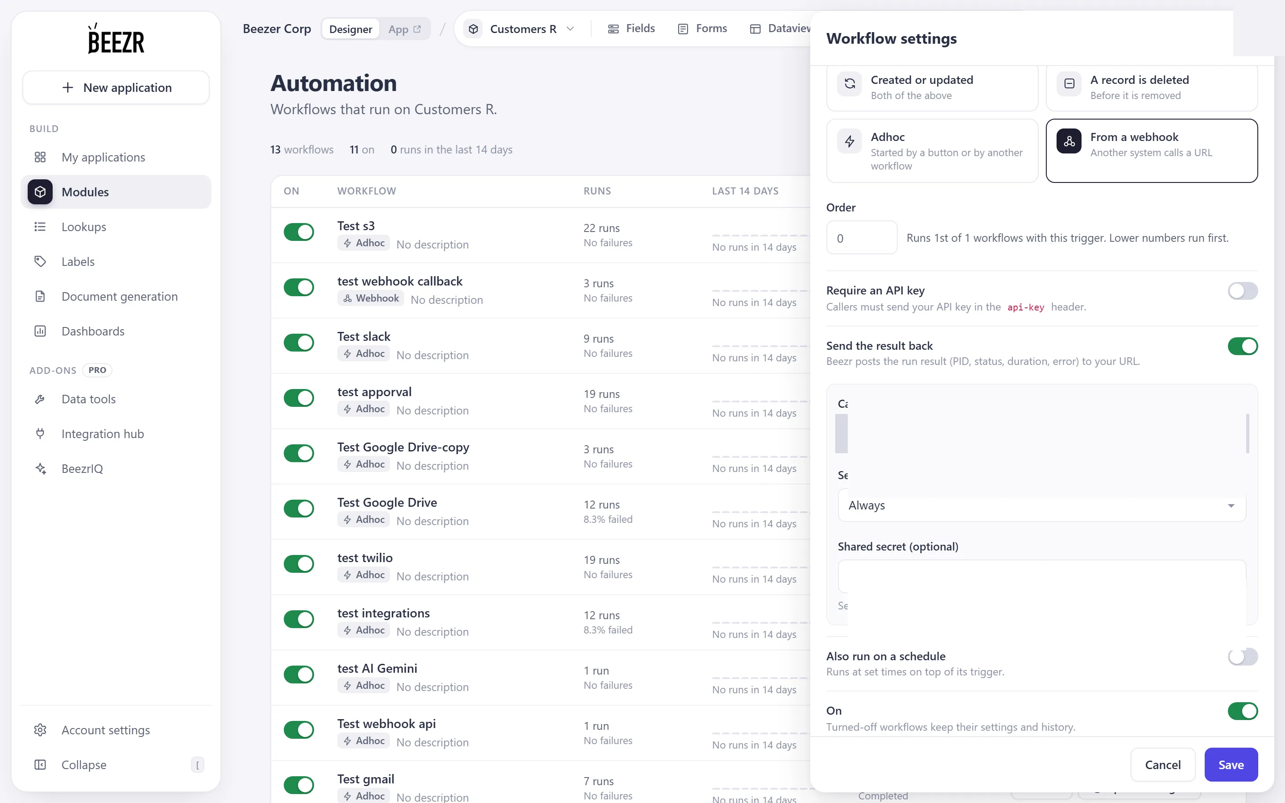The height and width of the screenshot is (803, 1285).
Task: Click the New application button
Action: [116, 87]
